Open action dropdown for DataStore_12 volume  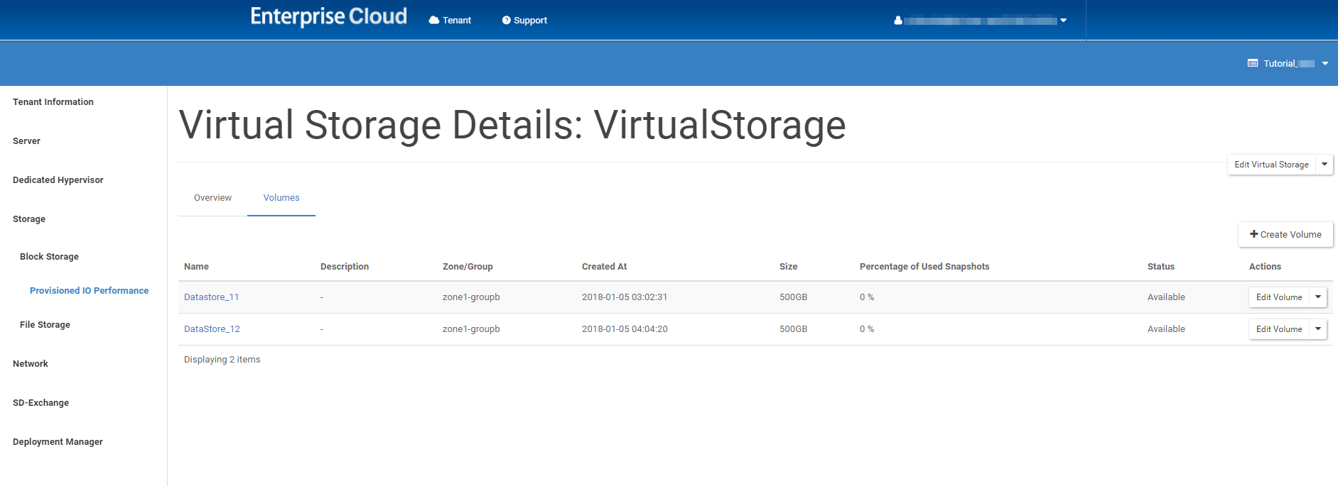[1318, 329]
